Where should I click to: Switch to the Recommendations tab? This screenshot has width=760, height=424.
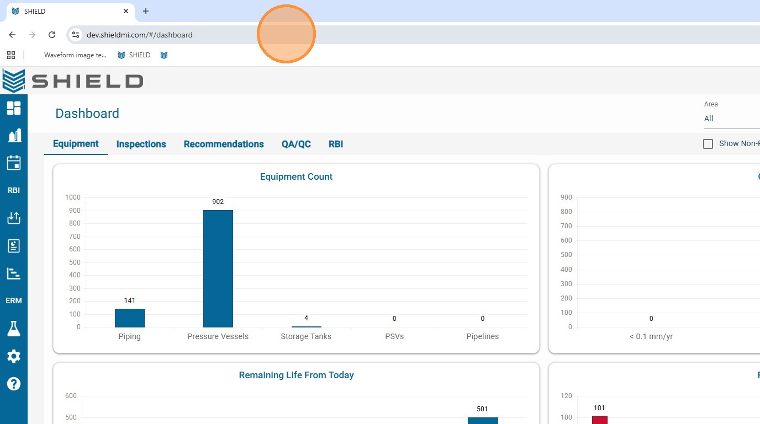[x=224, y=144]
